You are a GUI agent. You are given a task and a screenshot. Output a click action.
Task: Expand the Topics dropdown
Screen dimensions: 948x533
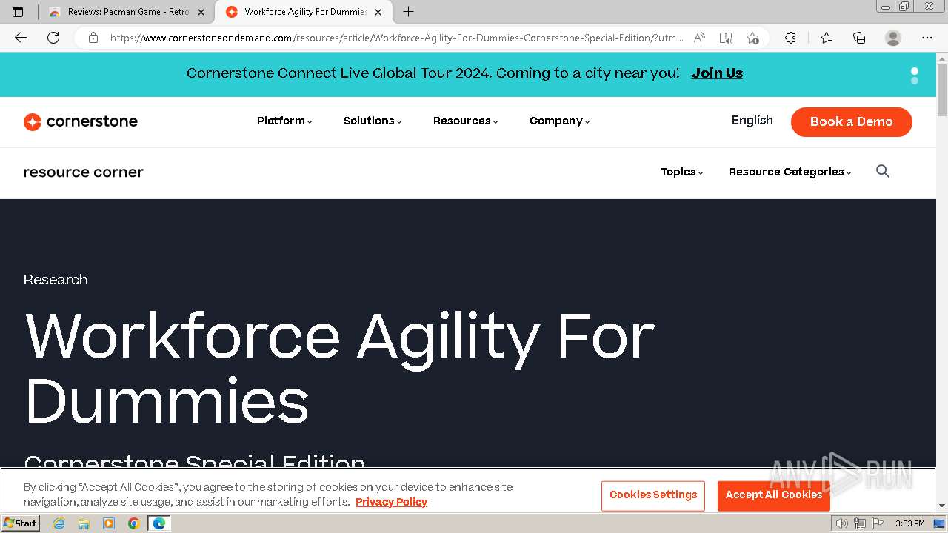coord(682,172)
